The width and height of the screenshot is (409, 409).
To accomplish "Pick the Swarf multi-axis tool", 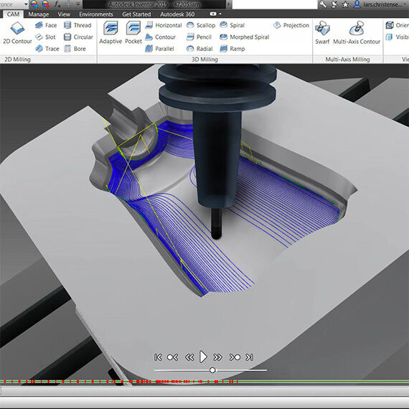I will pos(322,33).
